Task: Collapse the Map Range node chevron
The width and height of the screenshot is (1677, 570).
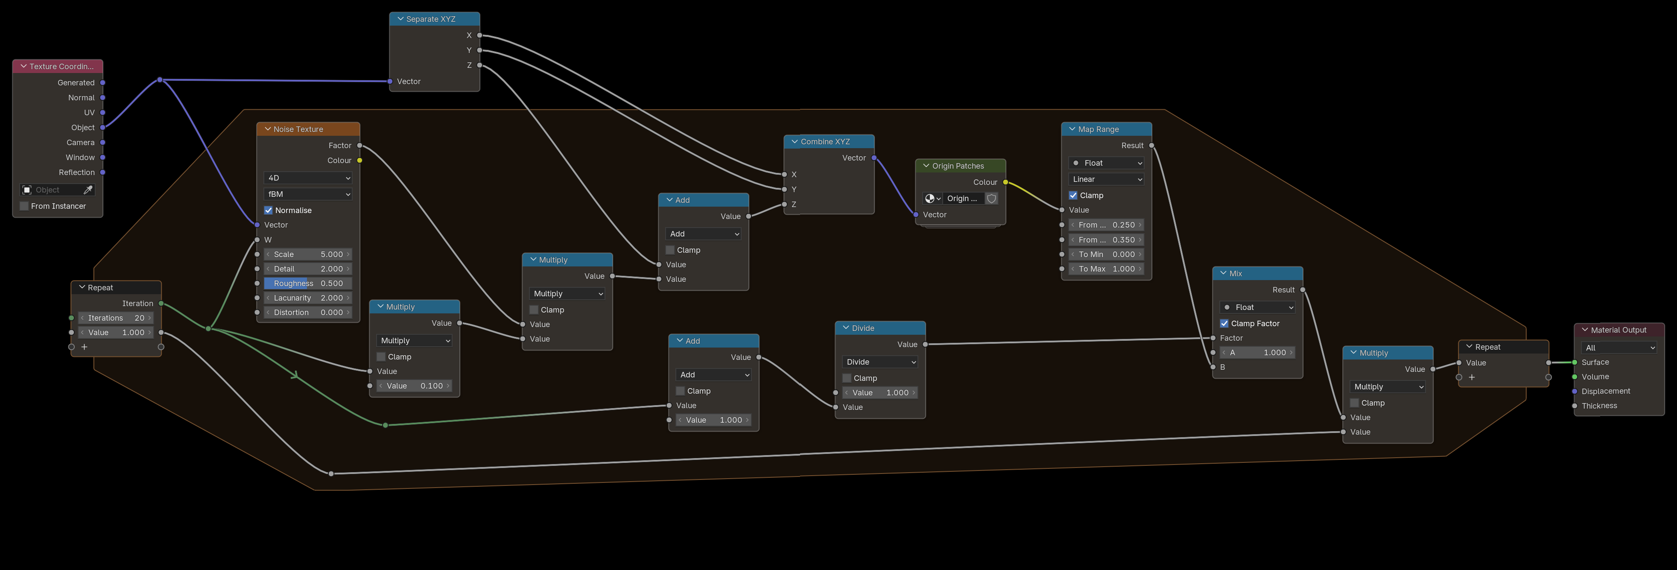Action: (x=1072, y=129)
